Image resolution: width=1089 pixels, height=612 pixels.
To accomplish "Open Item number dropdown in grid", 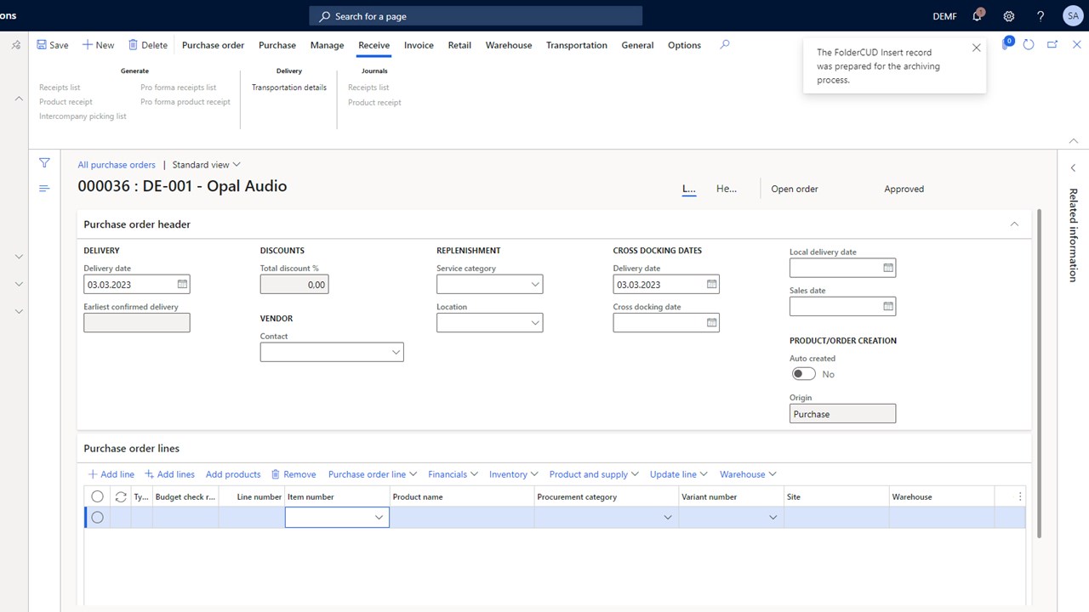I will [x=379, y=517].
